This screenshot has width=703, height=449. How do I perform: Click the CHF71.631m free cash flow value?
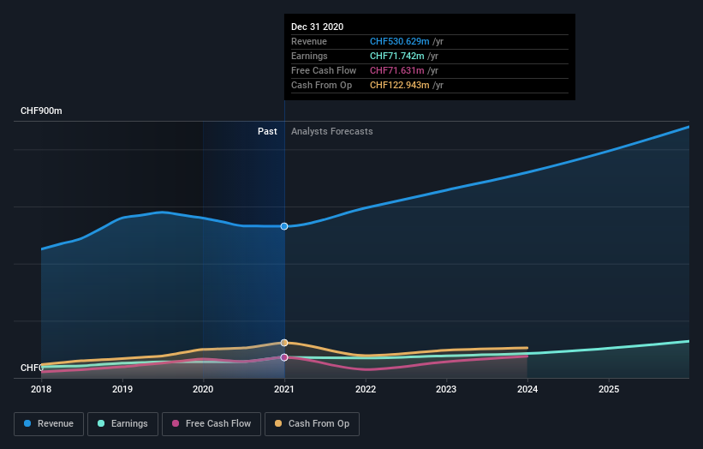pos(396,71)
